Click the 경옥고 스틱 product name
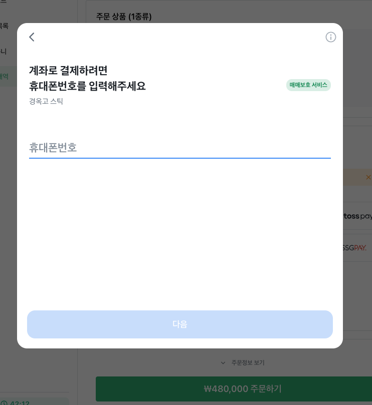The image size is (372, 405). click(x=46, y=101)
